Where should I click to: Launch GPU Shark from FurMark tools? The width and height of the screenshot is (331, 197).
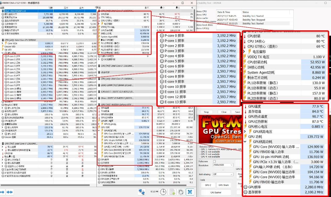click(224, 185)
